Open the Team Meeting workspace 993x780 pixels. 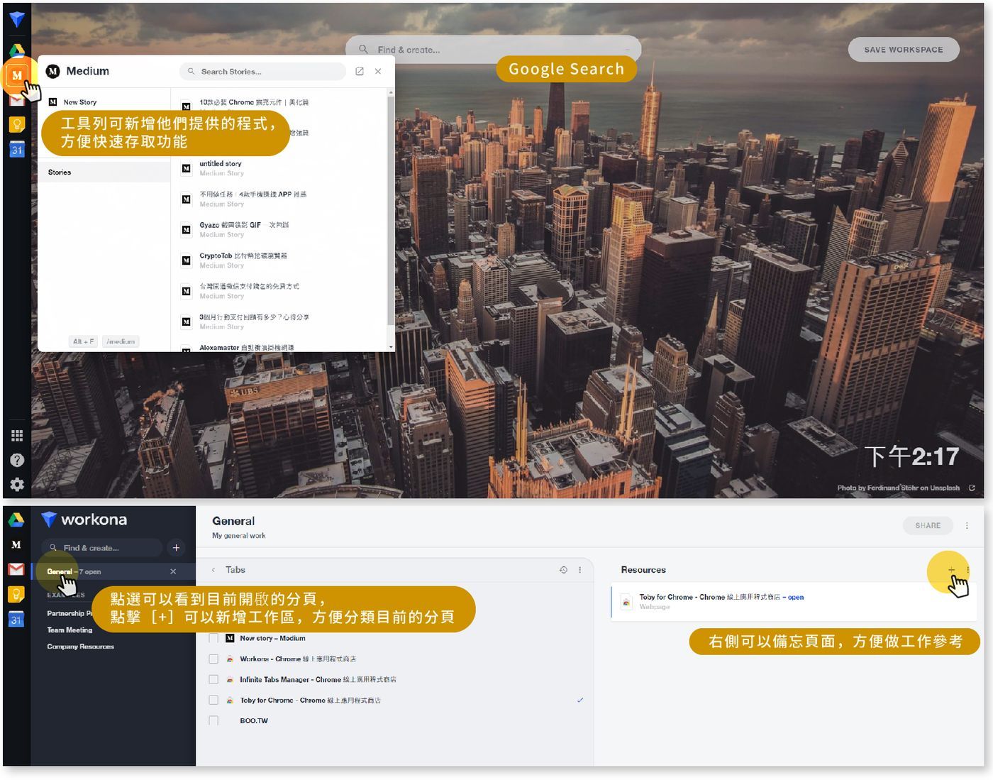point(70,630)
